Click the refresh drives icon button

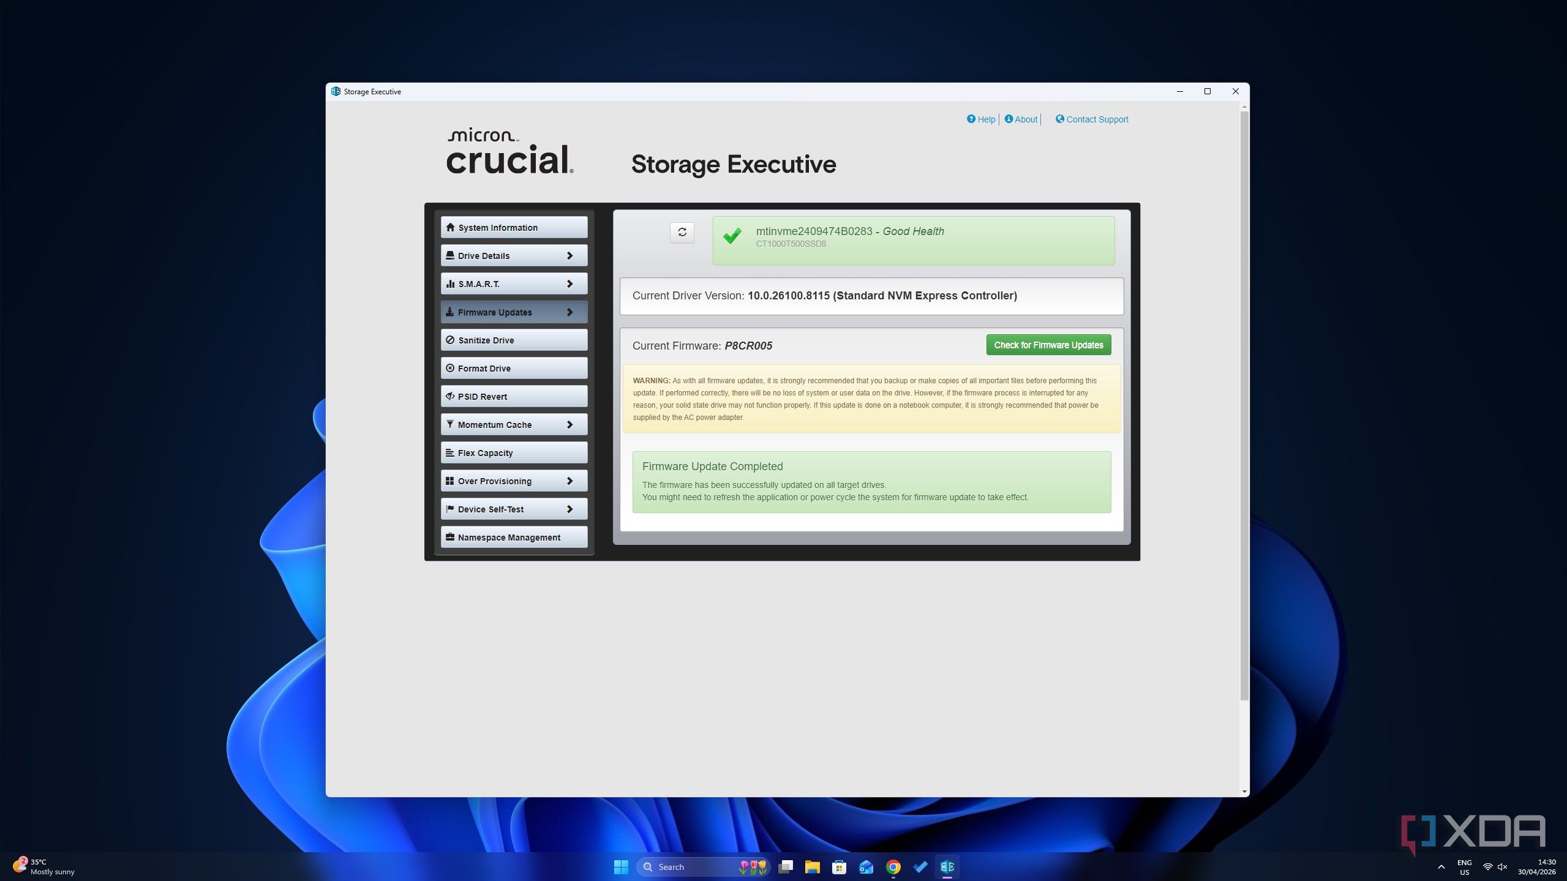pyautogui.click(x=682, y=232)
